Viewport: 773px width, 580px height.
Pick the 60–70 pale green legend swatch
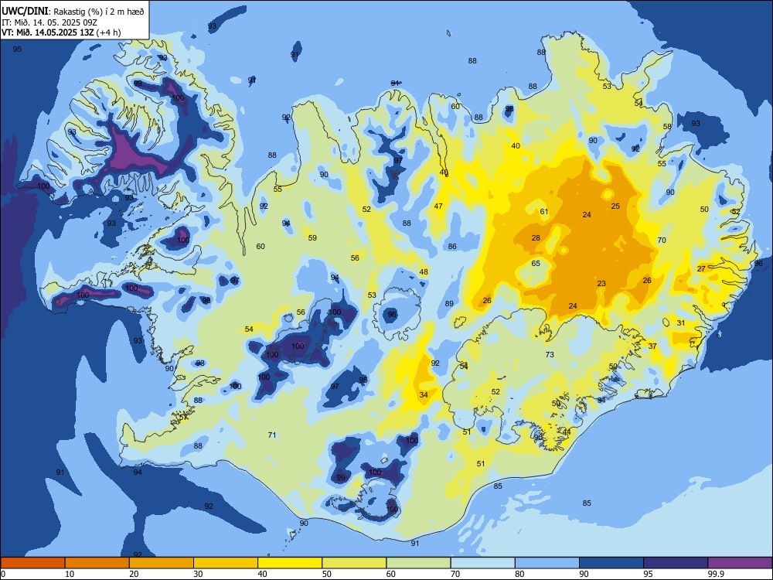418,563
